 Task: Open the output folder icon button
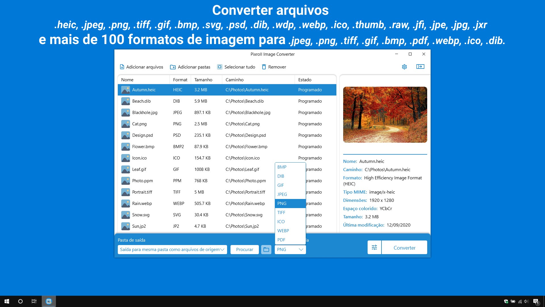click(x=266, y=250)
